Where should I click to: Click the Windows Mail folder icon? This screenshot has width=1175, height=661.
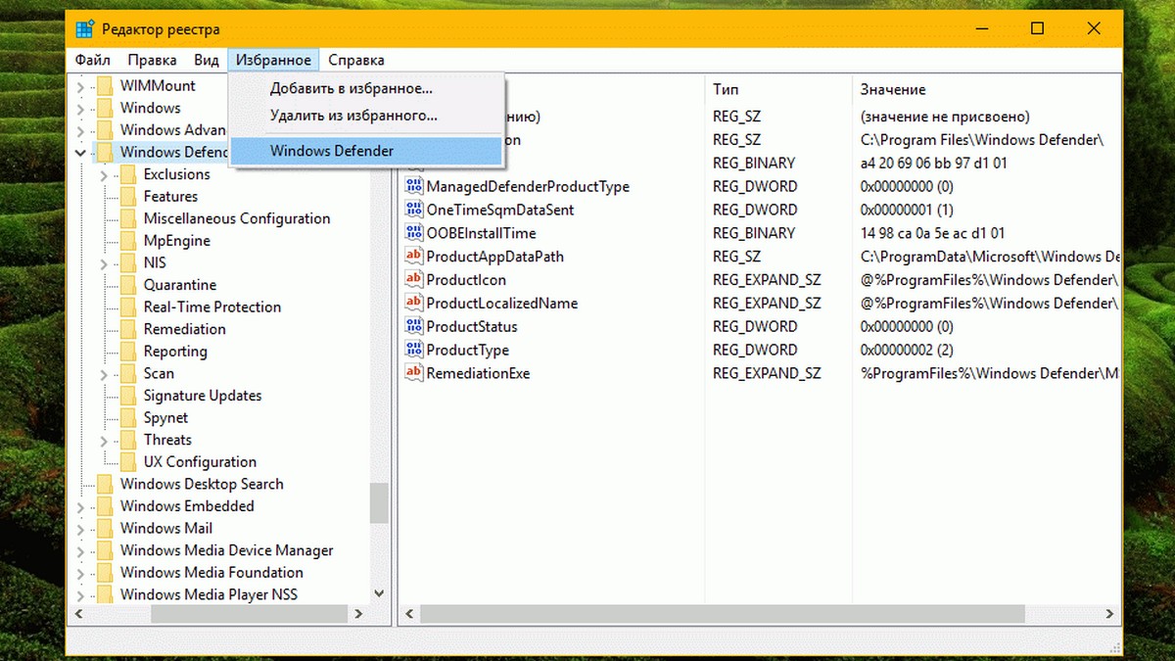point(105,529)
